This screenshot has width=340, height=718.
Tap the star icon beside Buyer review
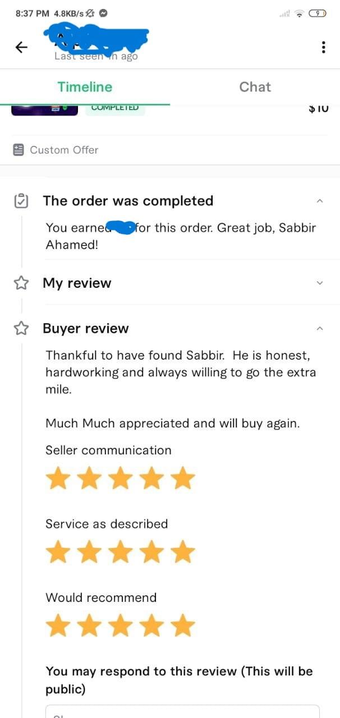click(x=21, y=328)
